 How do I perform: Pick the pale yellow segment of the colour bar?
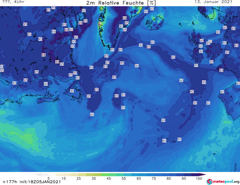click(60, 175)
